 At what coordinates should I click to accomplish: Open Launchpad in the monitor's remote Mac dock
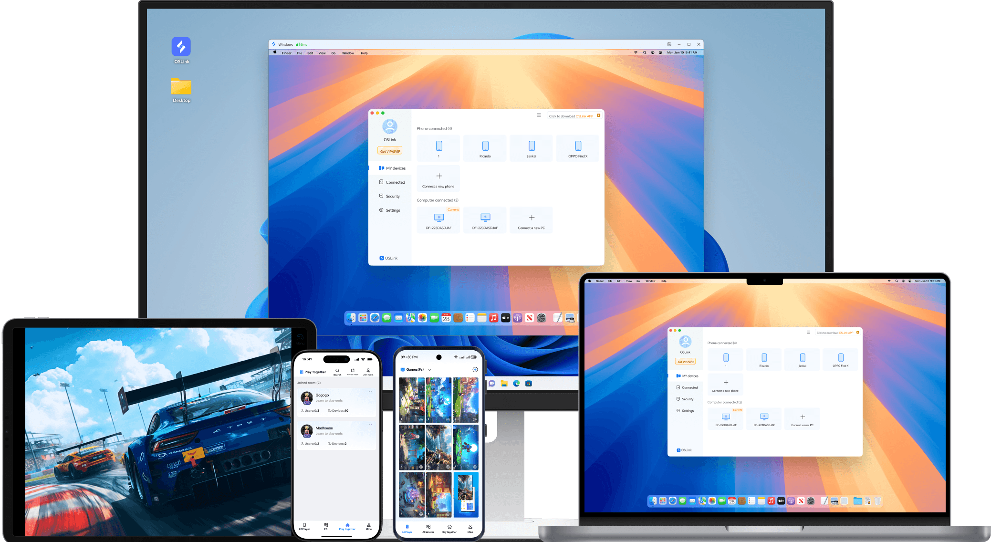(x=363, y=318)
